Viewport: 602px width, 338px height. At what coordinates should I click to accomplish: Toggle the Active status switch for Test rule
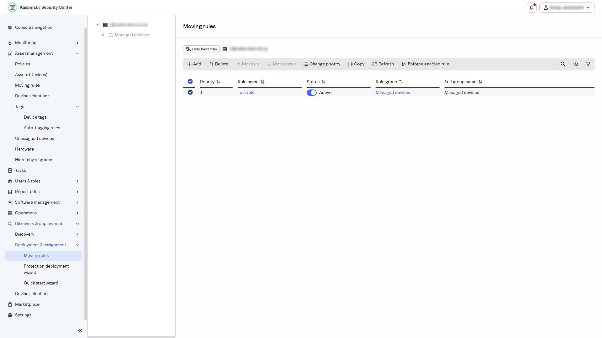coord(312,93)
